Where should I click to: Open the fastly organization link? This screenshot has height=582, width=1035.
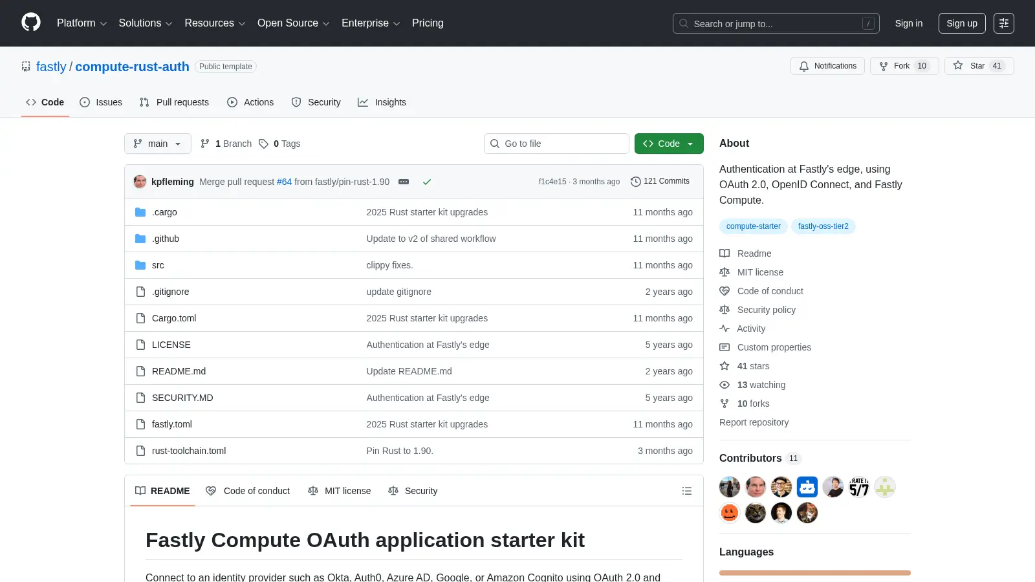(x=51, y=67)
